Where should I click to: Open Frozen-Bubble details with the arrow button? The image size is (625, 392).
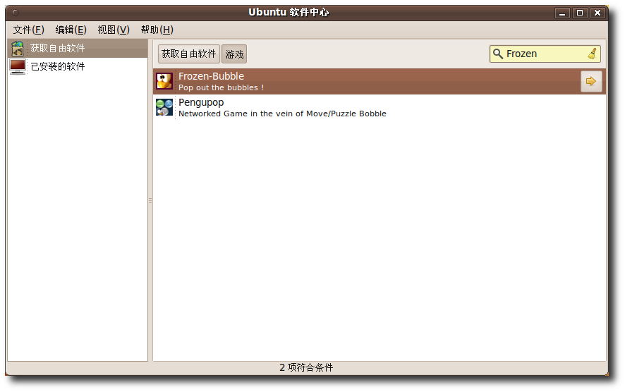pyautogui.click(x=591, y=81)
